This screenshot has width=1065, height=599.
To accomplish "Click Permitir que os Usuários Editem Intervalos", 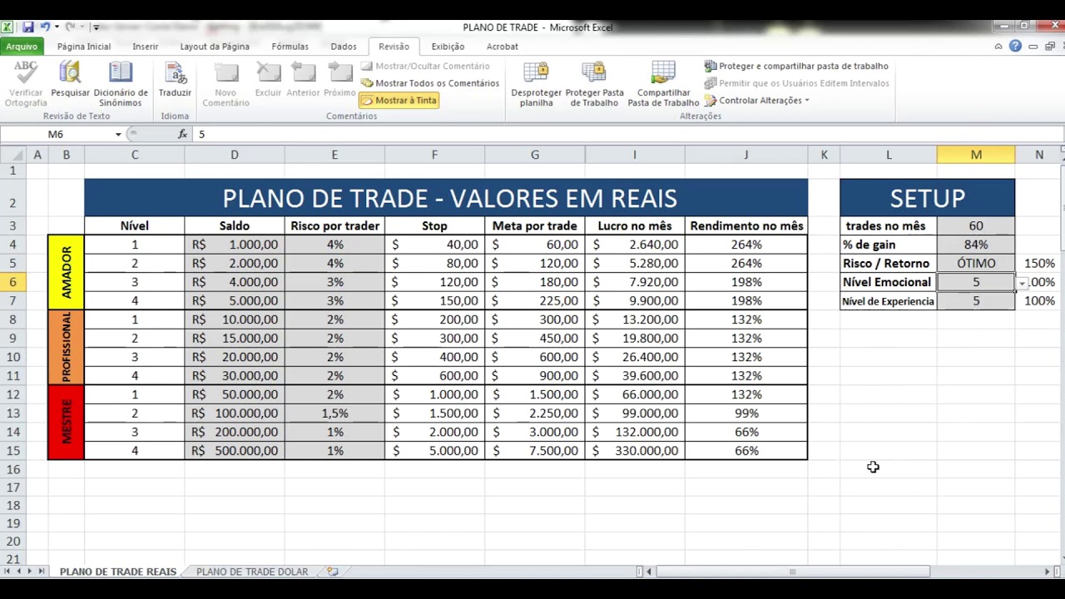I will 796,83.
